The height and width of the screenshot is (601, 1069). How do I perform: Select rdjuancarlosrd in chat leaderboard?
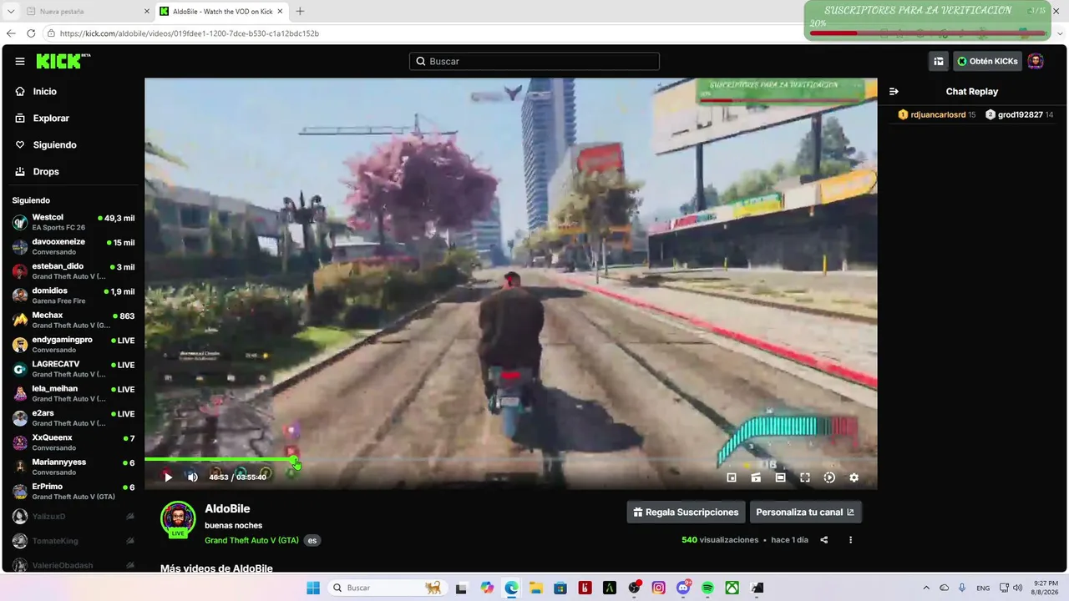click(936, 115)
